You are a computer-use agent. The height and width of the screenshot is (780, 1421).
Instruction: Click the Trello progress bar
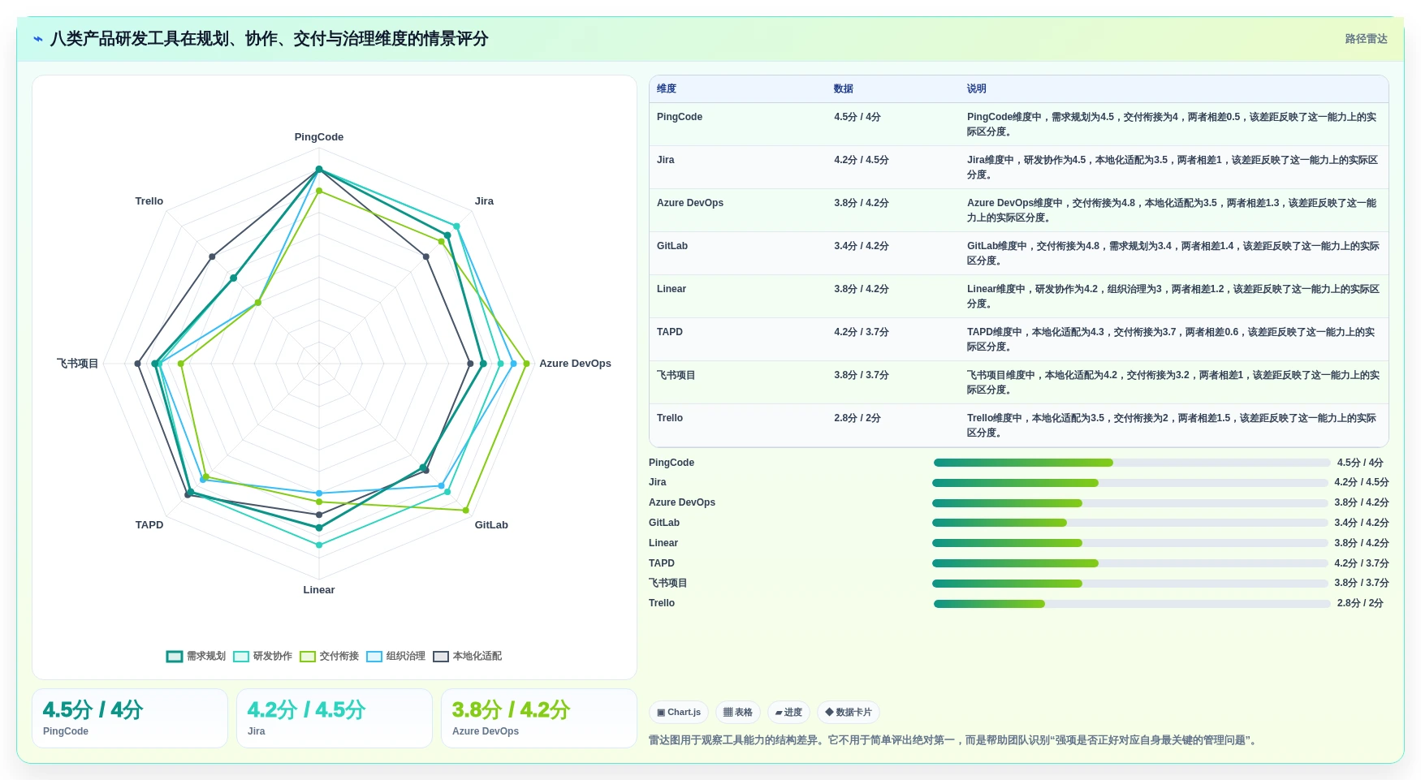(1132, 604)
